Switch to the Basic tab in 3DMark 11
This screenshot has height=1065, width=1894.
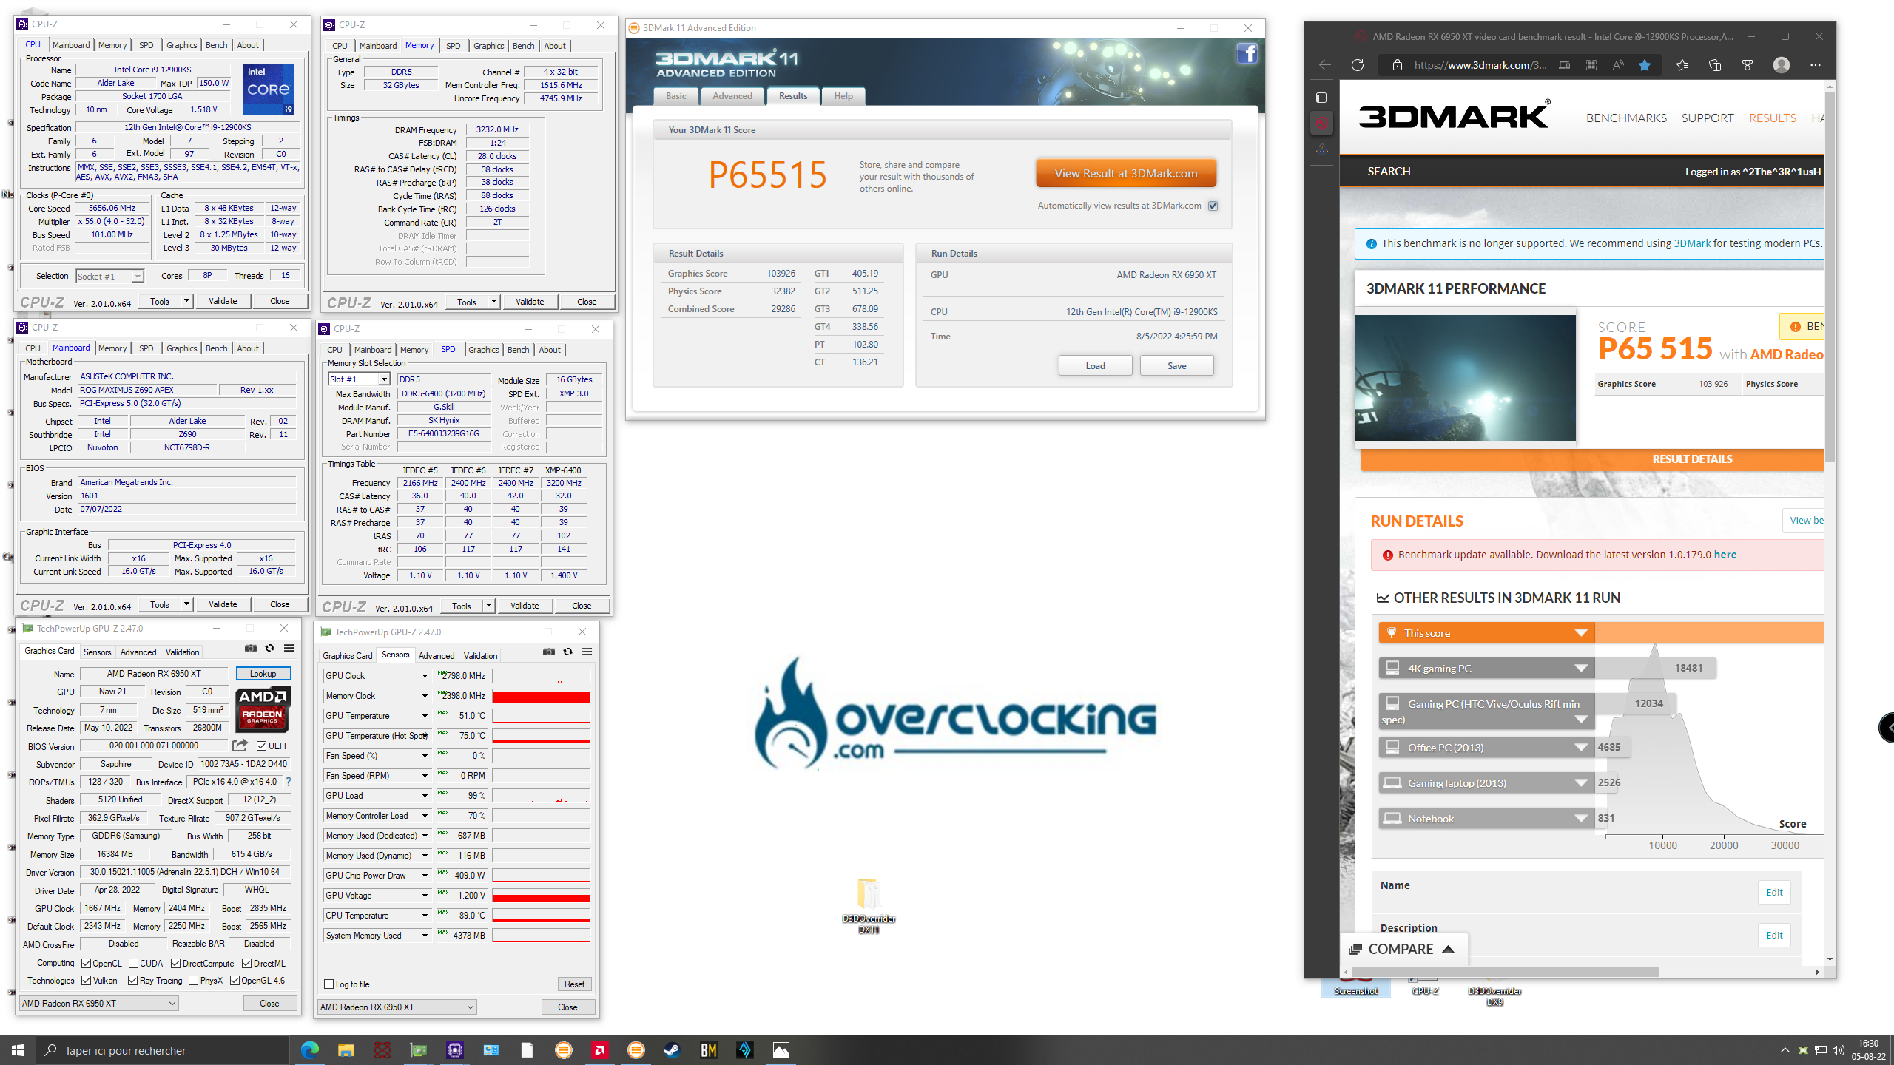pyautogui.click(x=675, y=96)
